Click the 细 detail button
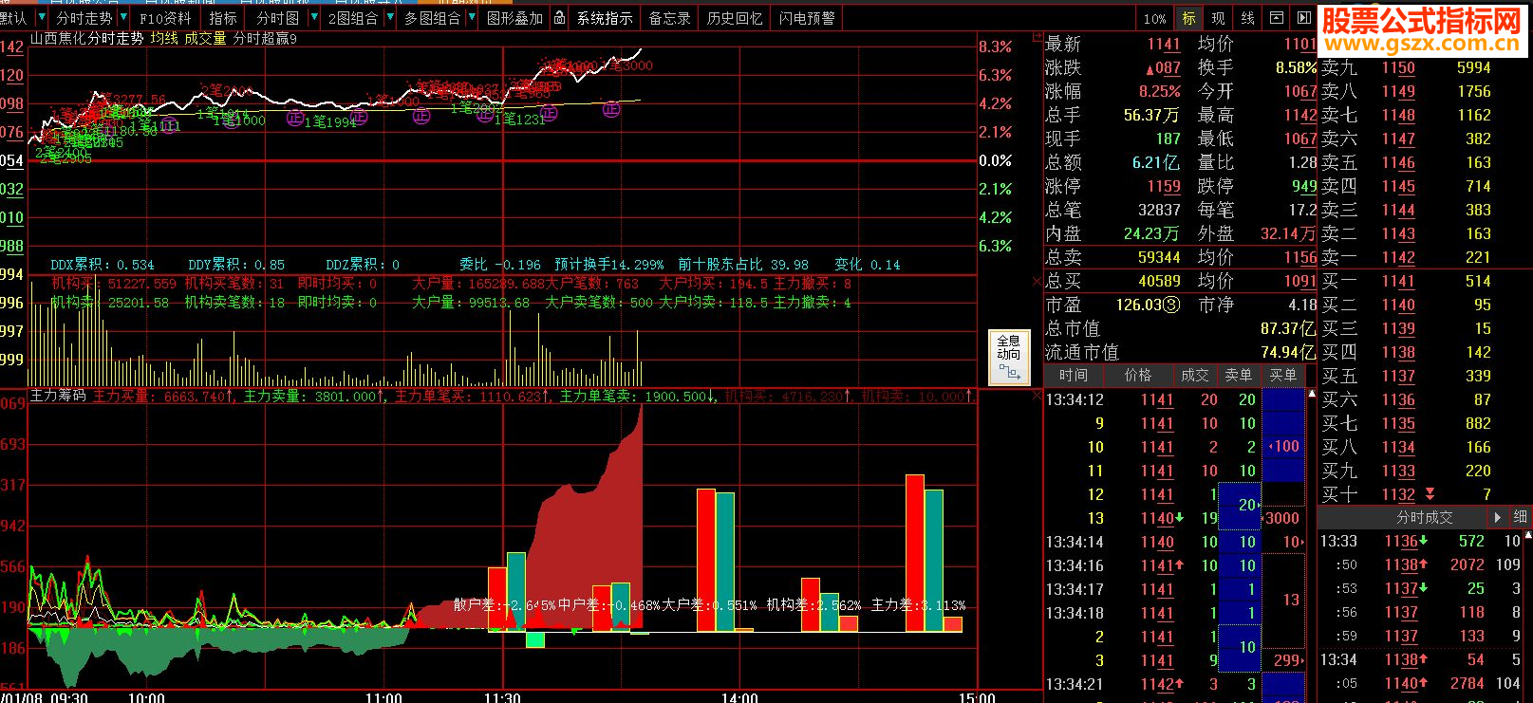The height and width of the screenshot is (703, 1533). (1520, 517)
